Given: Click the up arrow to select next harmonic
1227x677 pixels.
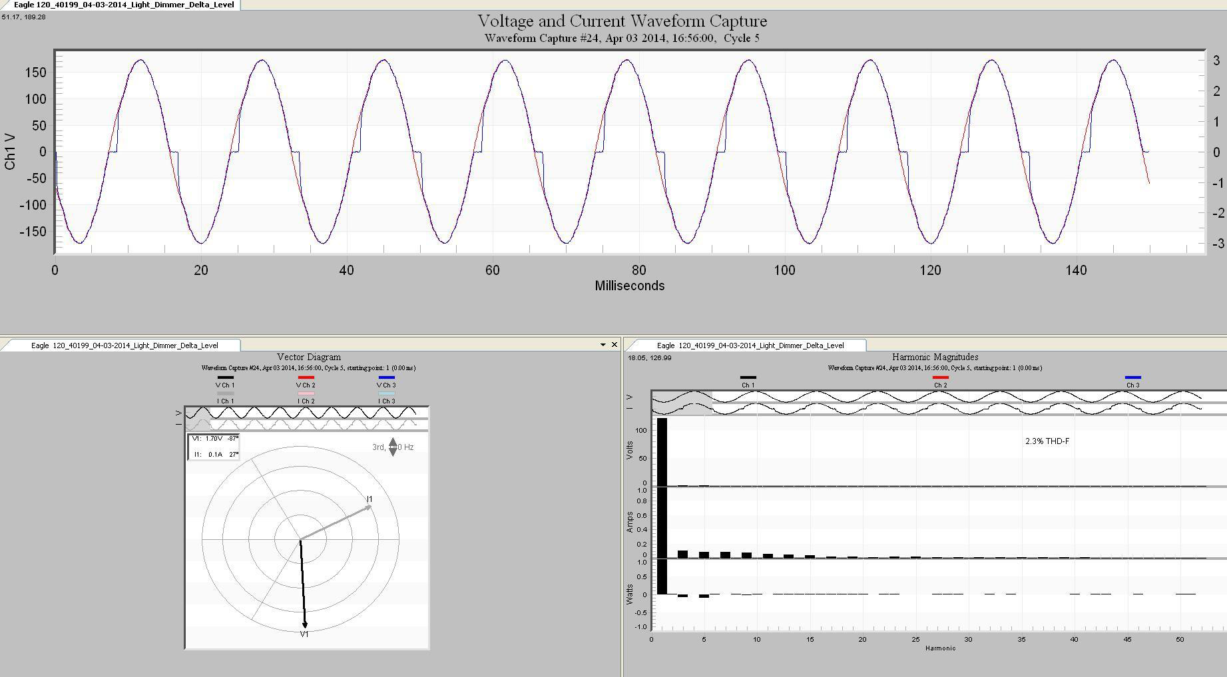Looking at the screenshot, I should click(x=393, y=442).
